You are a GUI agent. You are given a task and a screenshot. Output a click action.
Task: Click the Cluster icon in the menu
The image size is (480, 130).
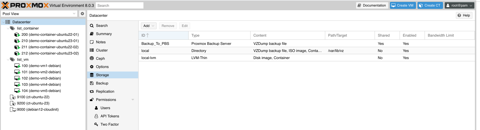click(92, 50)
